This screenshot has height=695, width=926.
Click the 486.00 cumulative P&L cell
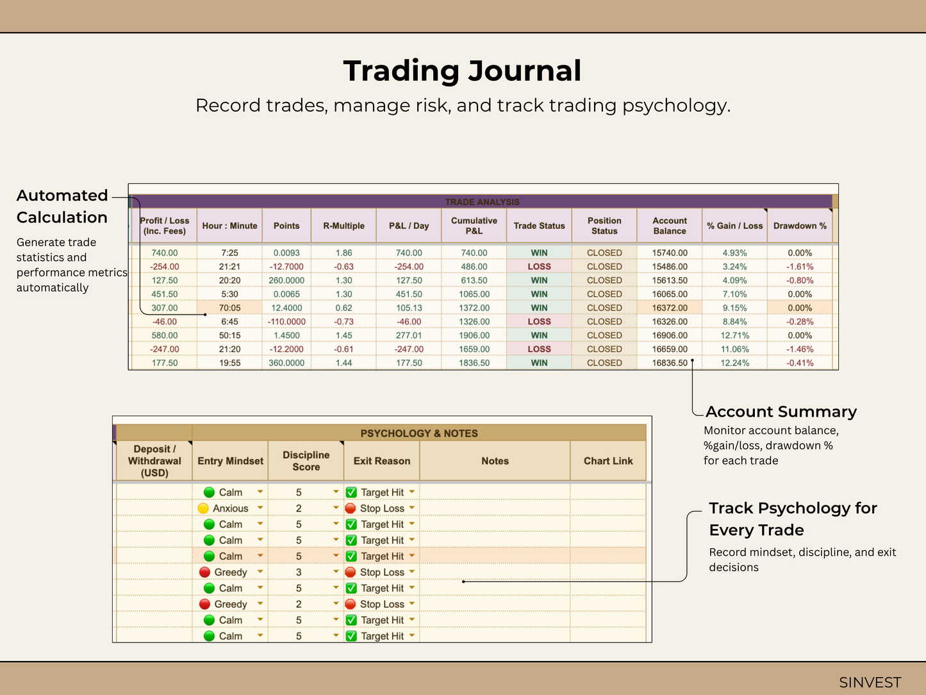(x=474, y=266)
